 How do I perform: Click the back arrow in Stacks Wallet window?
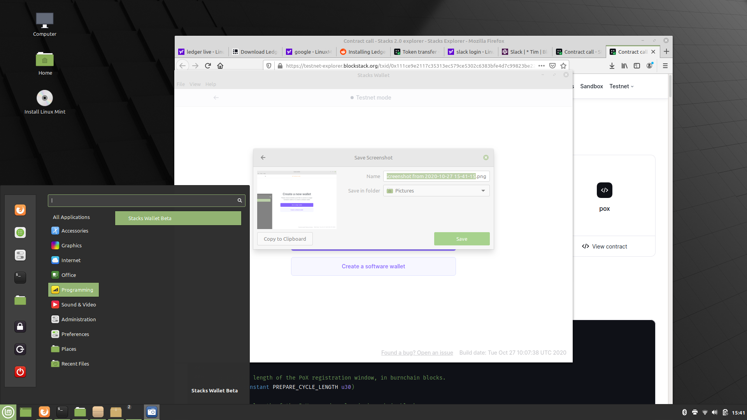click(216, 98)
